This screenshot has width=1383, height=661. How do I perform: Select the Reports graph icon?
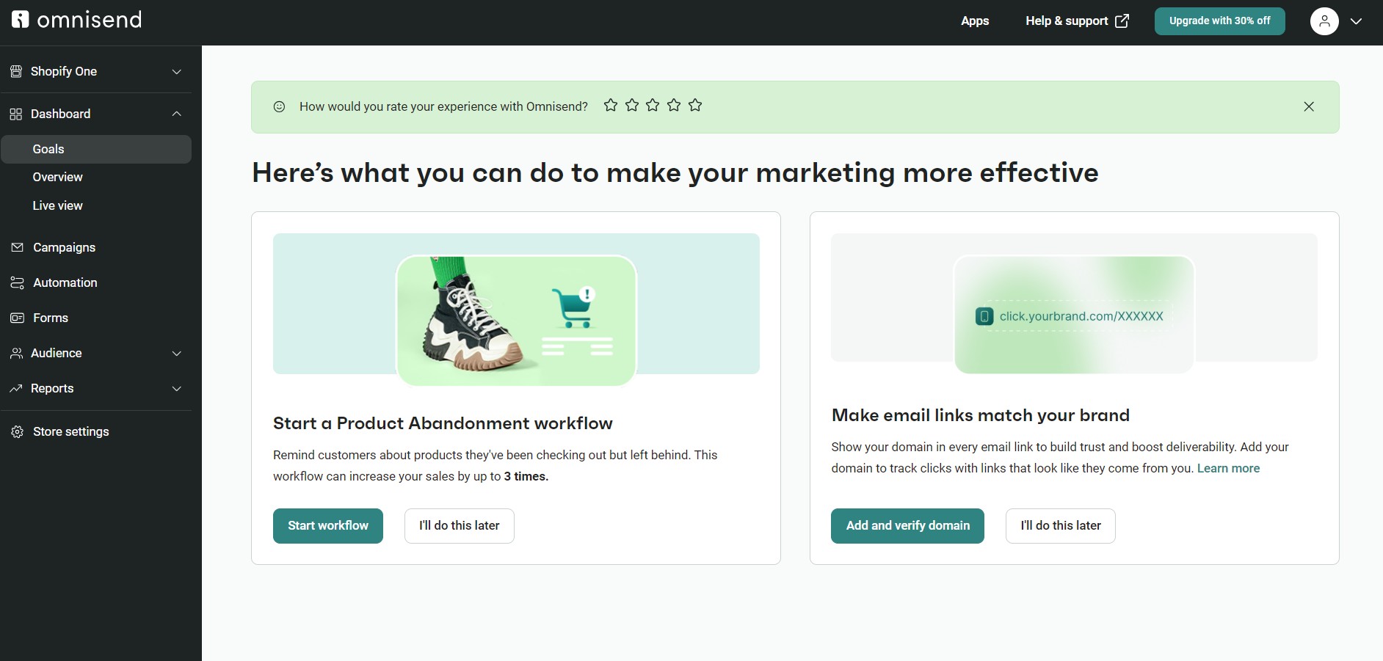[x=16, y=388]
